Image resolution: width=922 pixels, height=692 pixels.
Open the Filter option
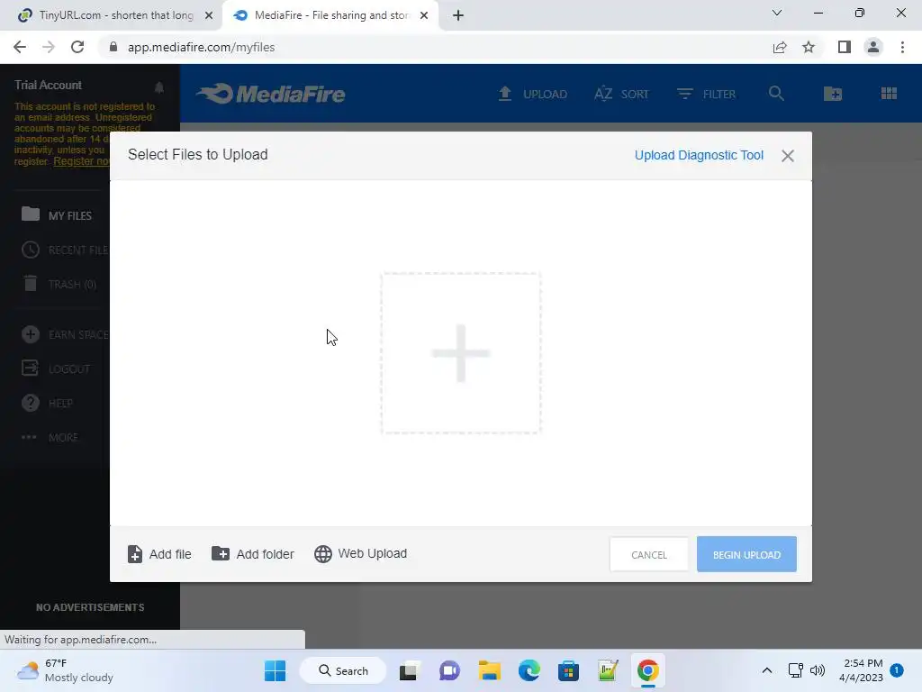[706, 94]
